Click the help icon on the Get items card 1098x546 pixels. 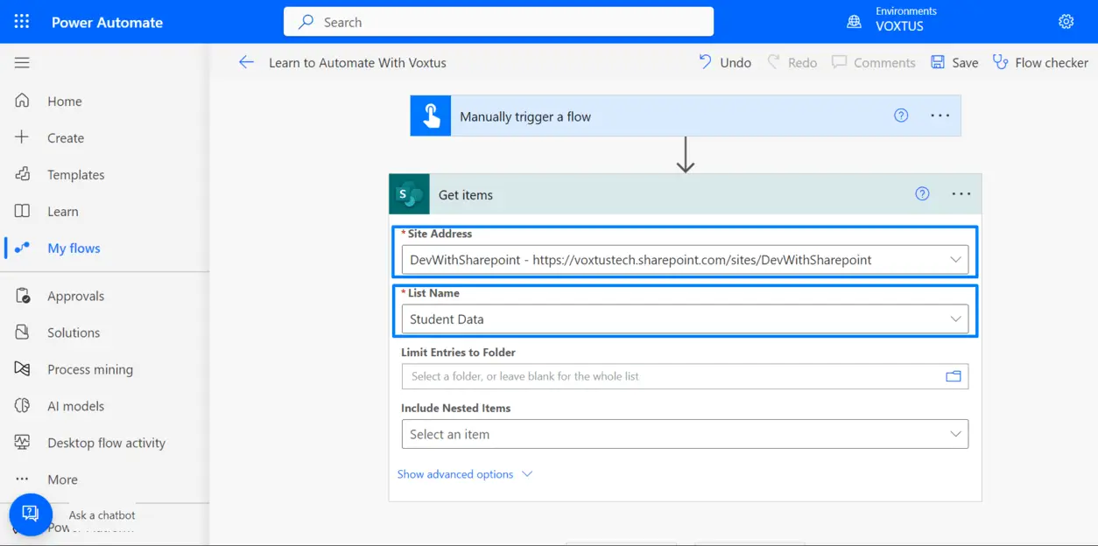coord(921,193)
